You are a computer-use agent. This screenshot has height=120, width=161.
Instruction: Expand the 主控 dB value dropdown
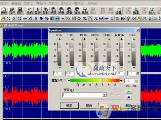click(x=136, y=81)
